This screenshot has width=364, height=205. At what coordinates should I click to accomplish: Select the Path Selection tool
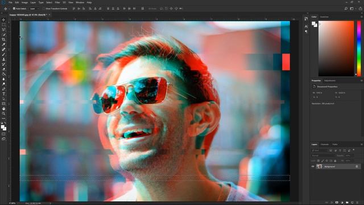tap(3, 99)
